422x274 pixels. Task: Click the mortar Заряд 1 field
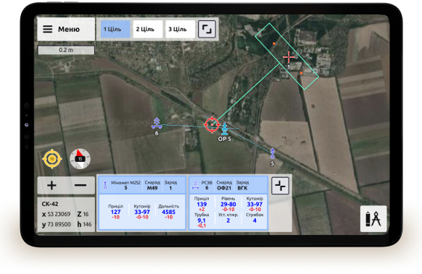coord(170,185)
